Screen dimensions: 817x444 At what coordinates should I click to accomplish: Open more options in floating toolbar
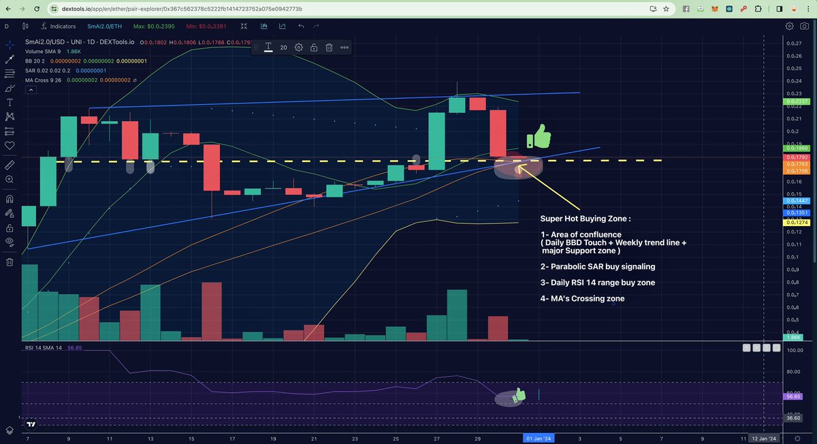pyautogui.click(x=345, y=48)
